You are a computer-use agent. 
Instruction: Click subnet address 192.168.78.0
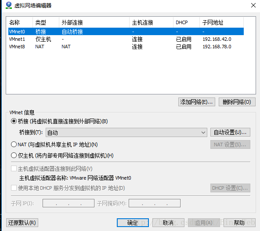pos(217,47)
